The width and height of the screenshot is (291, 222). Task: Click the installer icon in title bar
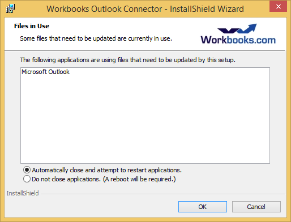pos(10,8)
